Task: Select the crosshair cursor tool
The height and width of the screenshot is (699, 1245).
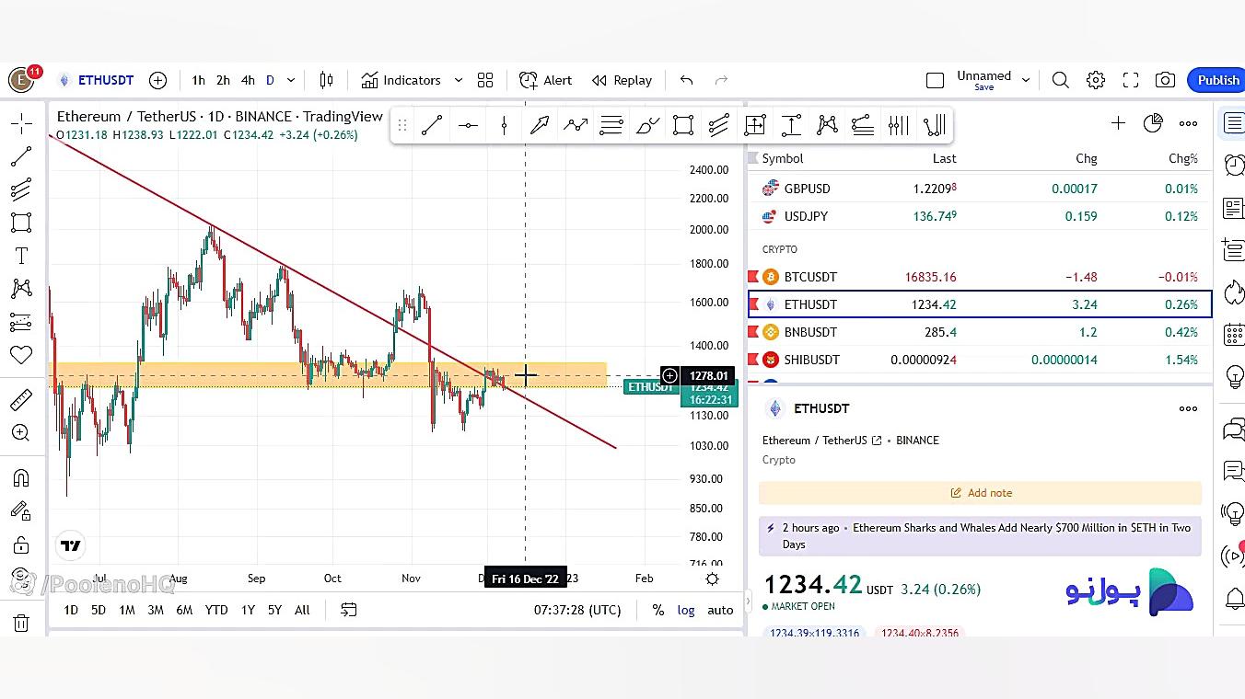Action: (21, 123)
